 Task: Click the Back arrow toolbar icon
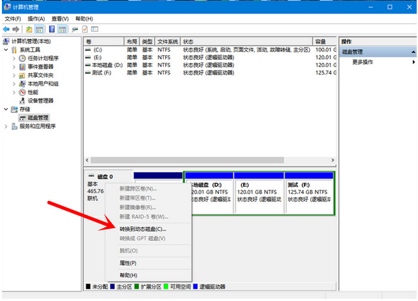tap(7, 29)
